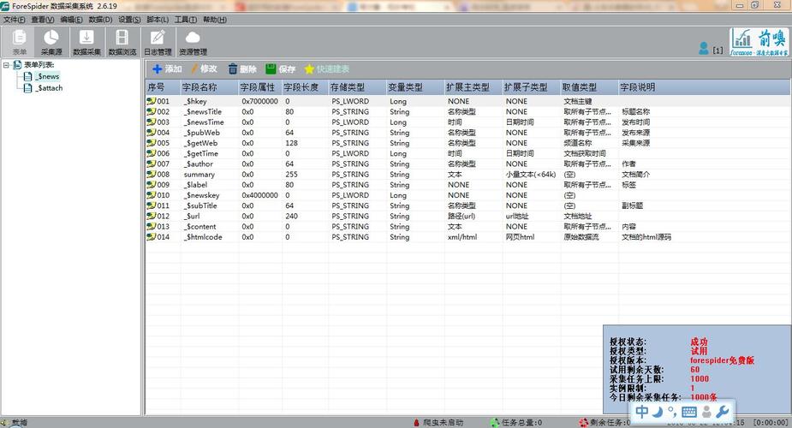The image size is (792, 428).
Task: Click the 0x4000000 attribute cell
Action: 259,195
